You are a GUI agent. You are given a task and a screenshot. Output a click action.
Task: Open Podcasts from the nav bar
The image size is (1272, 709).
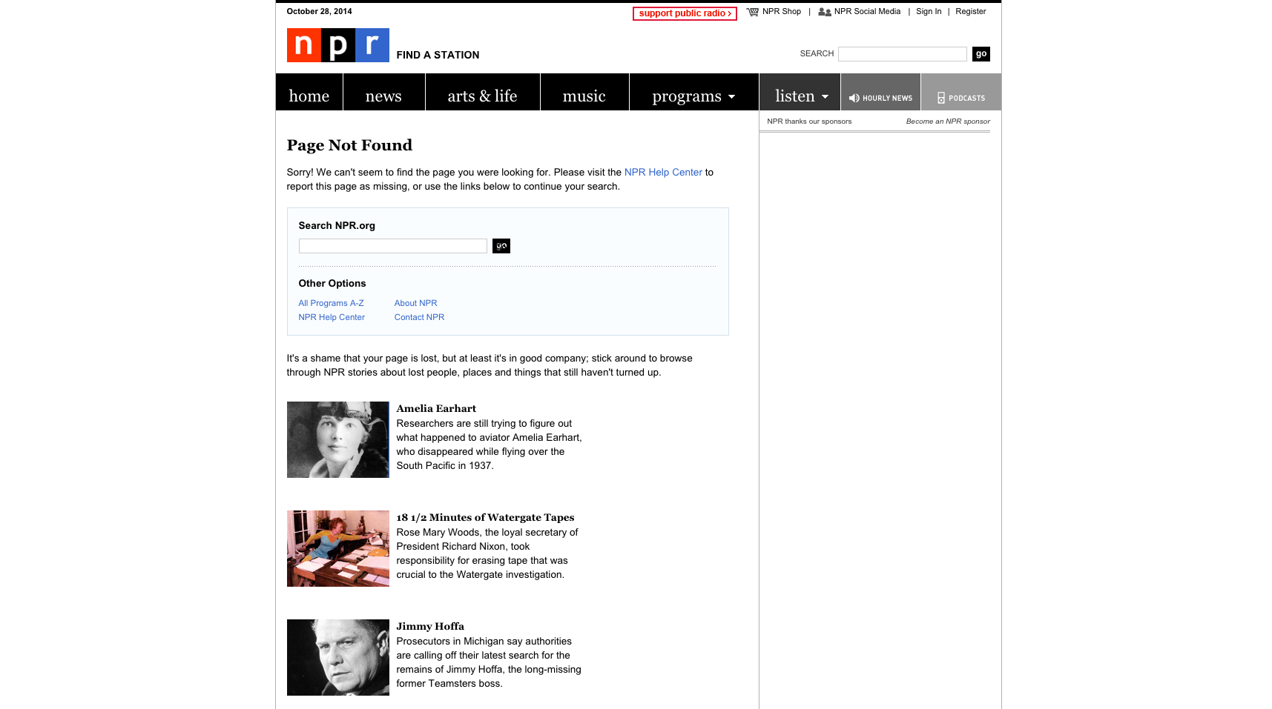[961, 98]
